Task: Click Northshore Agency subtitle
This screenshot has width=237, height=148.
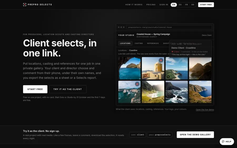Action: (x=147, y=37)
